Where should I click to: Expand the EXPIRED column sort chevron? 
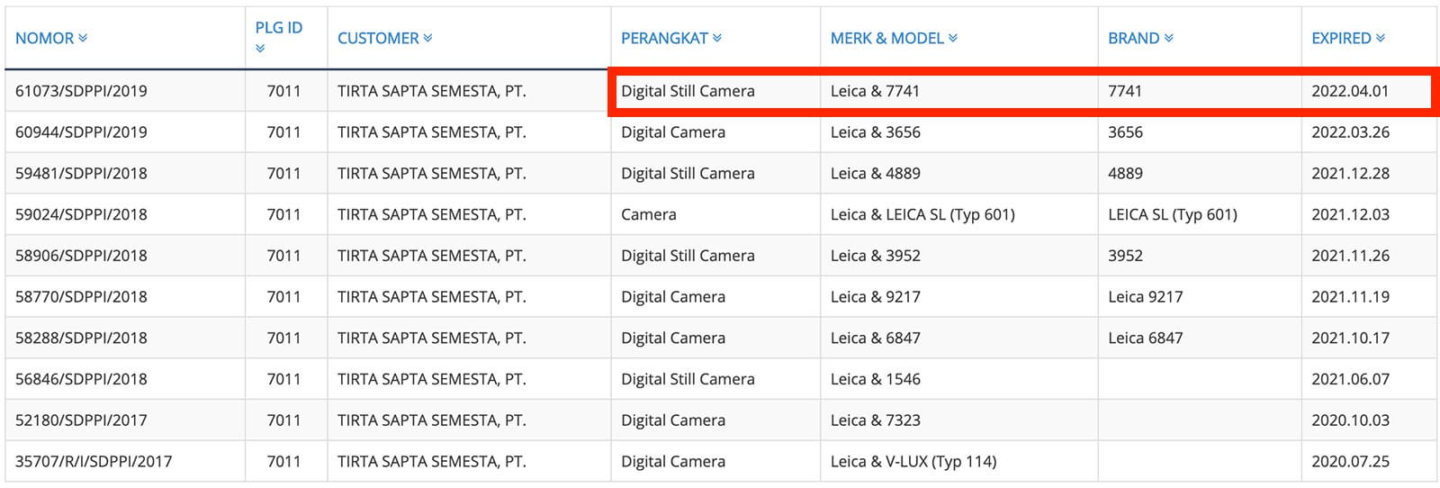[1381, 38]
